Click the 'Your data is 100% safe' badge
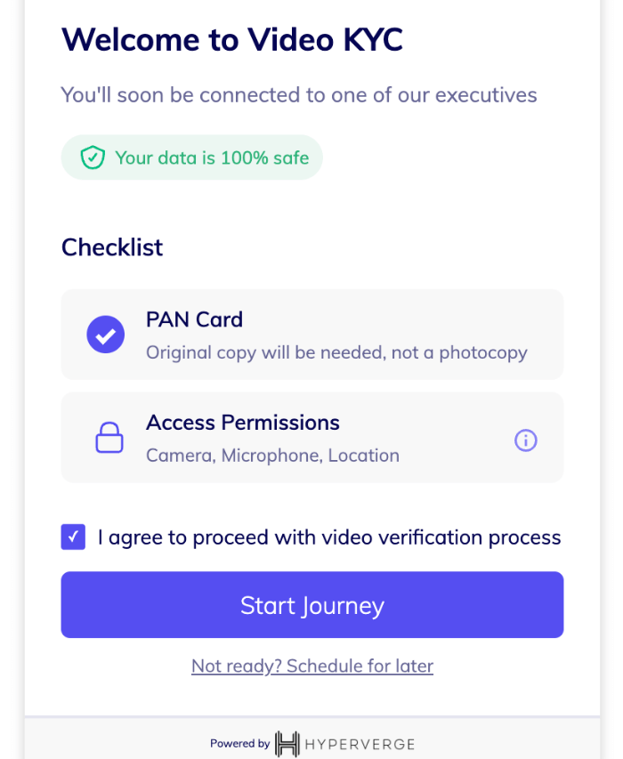The height and width of the screenshot is (759, 623). (212, 158)
